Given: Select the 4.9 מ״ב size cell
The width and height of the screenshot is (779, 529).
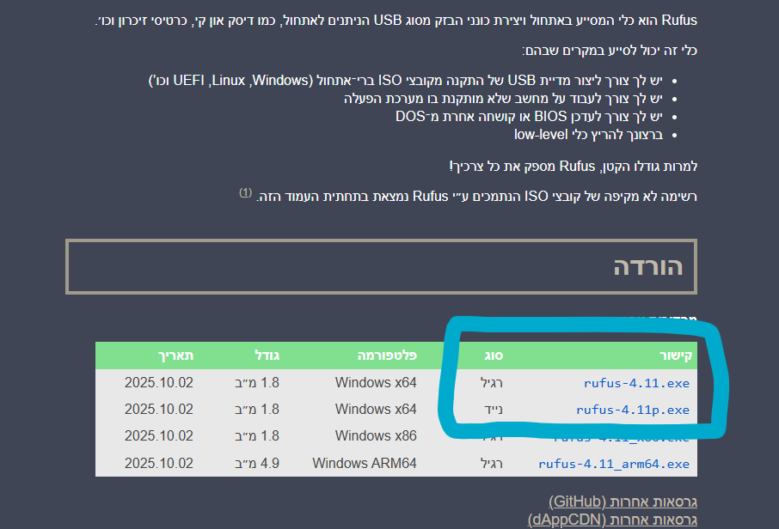Looking at the screenshot, I should click(257, 464).
